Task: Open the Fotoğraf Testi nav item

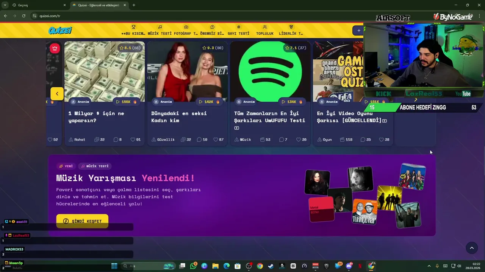Action: click(x=186, y=30)
